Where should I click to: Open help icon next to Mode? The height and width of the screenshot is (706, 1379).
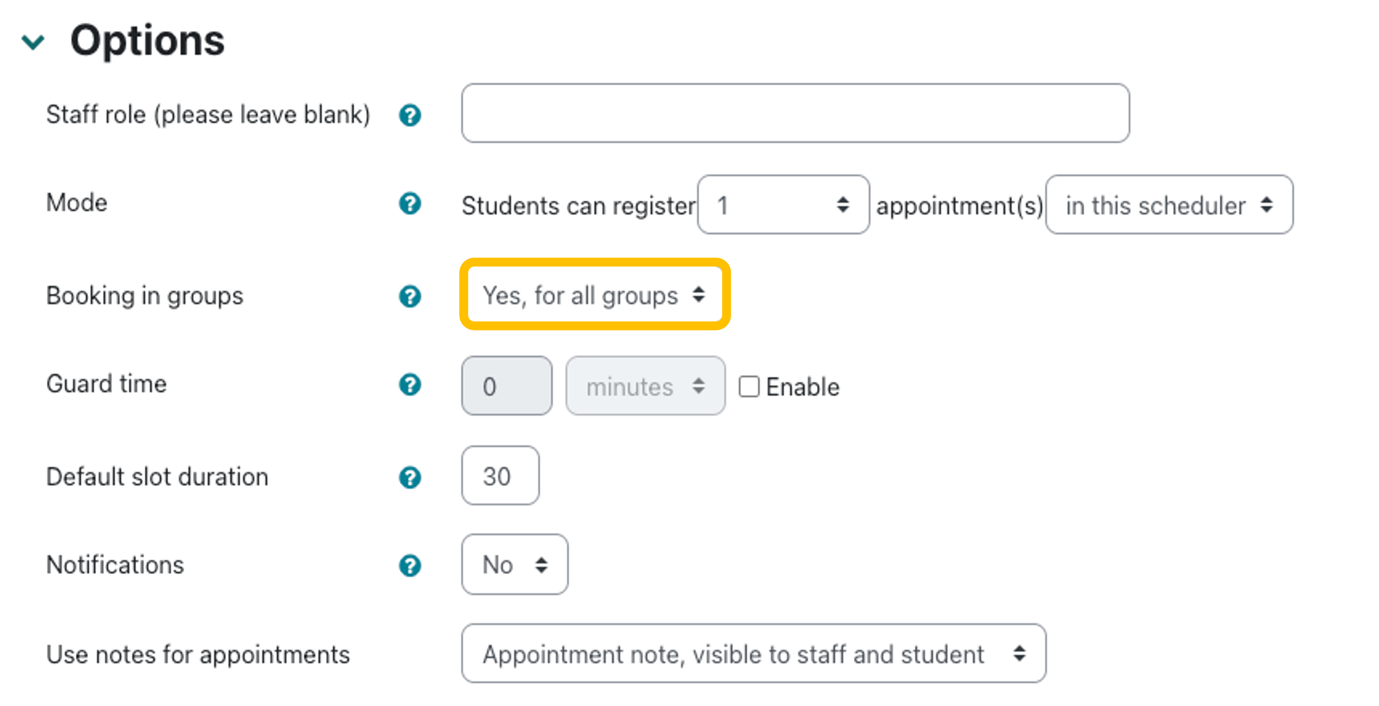pos(410,204)
